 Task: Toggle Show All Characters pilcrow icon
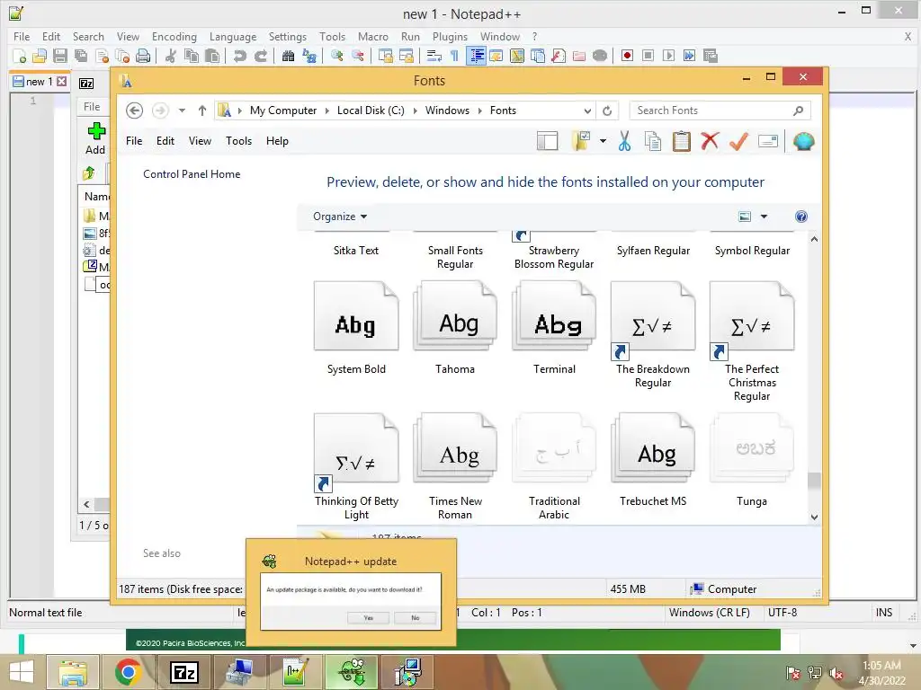click(454, 56)
